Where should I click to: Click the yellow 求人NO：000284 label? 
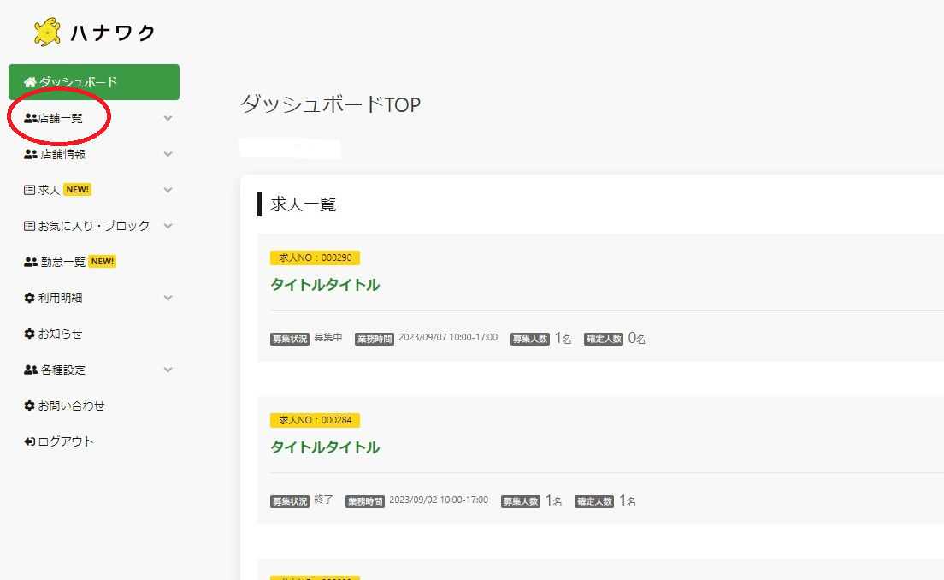click(316, 420)
